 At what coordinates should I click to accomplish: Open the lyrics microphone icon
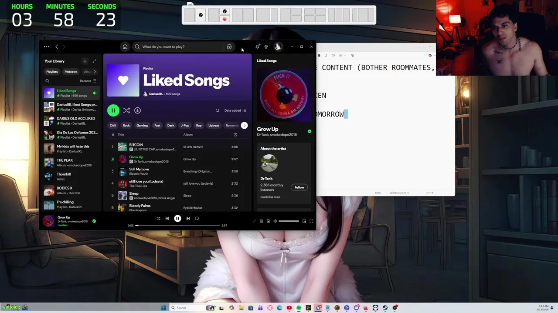coord(254,221)
